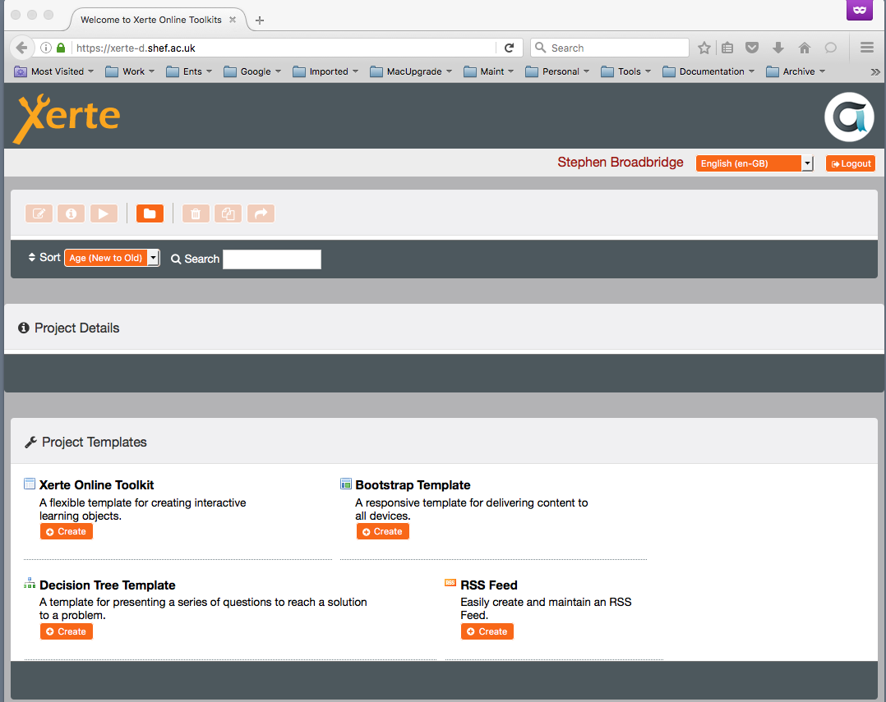Screen dimensions: 886x702
Task: Go to Firefox home page icon
Action: point(805,48)
